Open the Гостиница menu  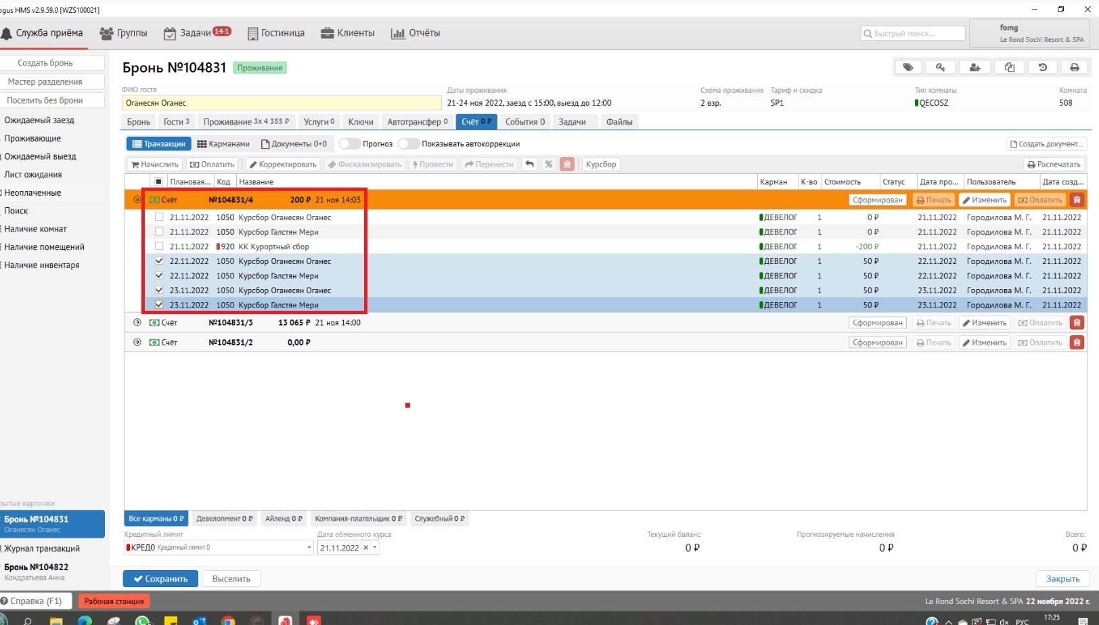coord(276,33)
